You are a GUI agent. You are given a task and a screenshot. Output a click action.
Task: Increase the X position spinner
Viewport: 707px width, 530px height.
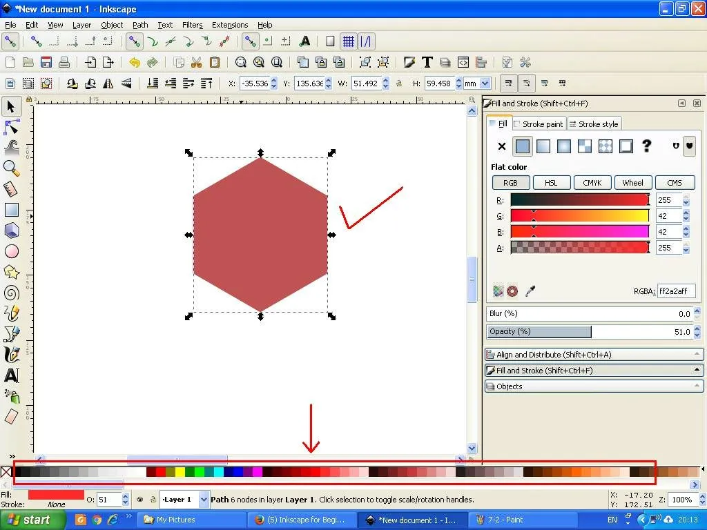273,81
